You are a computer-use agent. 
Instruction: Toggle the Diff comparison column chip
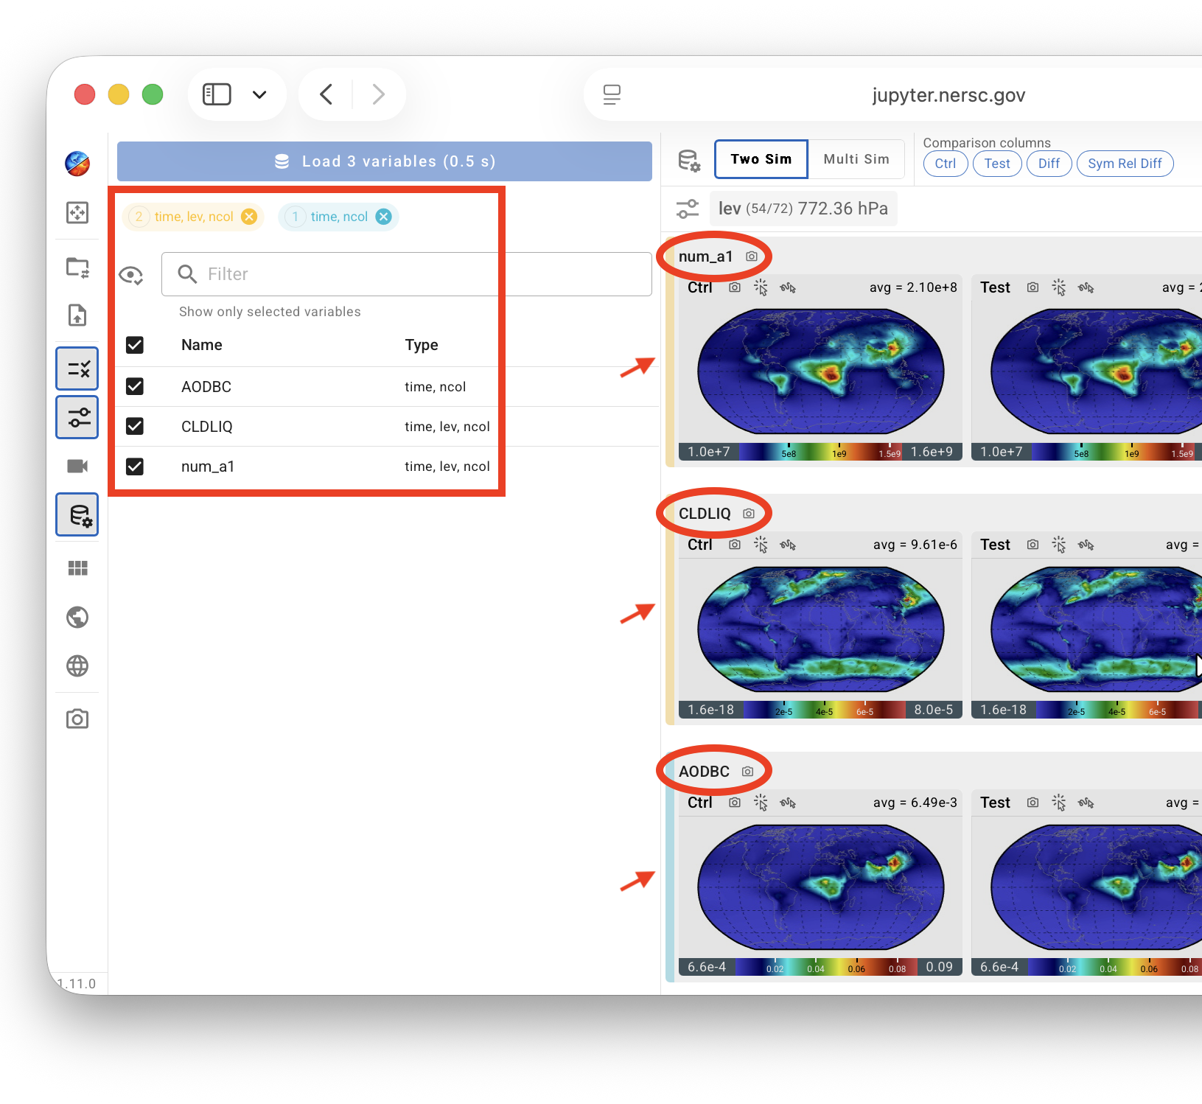(1049, 164)
